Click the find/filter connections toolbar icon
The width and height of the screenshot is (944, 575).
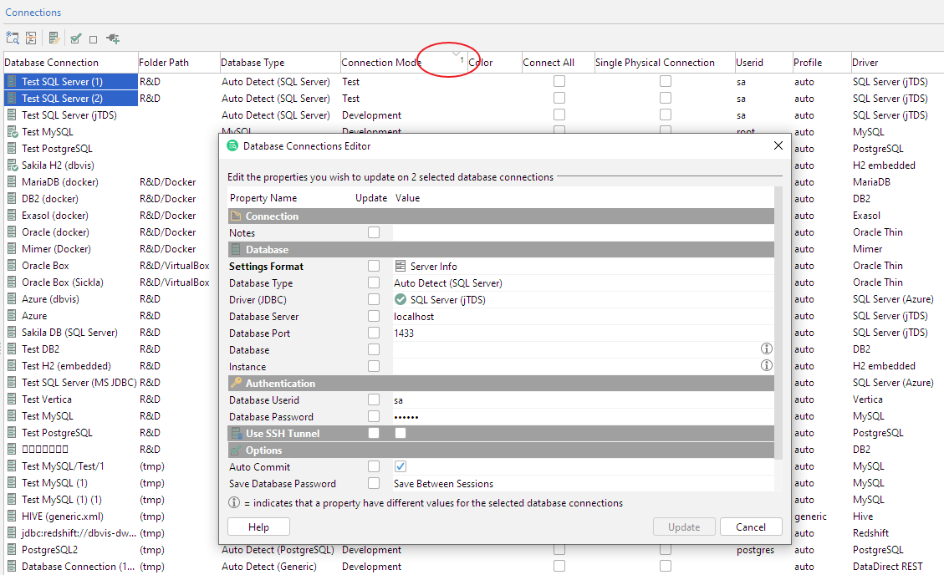point(12,38)
